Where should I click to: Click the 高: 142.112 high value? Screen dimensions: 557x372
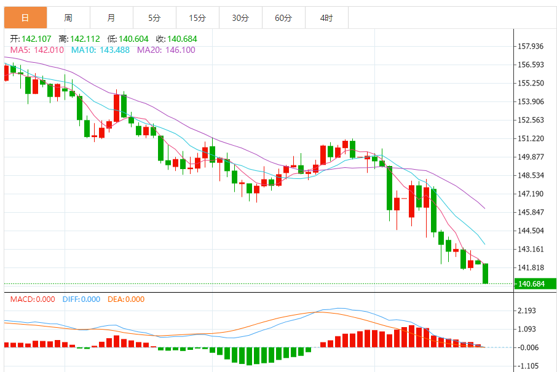79,39
